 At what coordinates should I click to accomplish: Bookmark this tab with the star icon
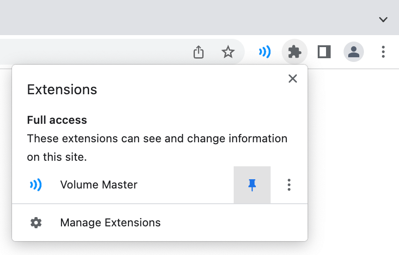pyautogui.click(x=228, y=52)
